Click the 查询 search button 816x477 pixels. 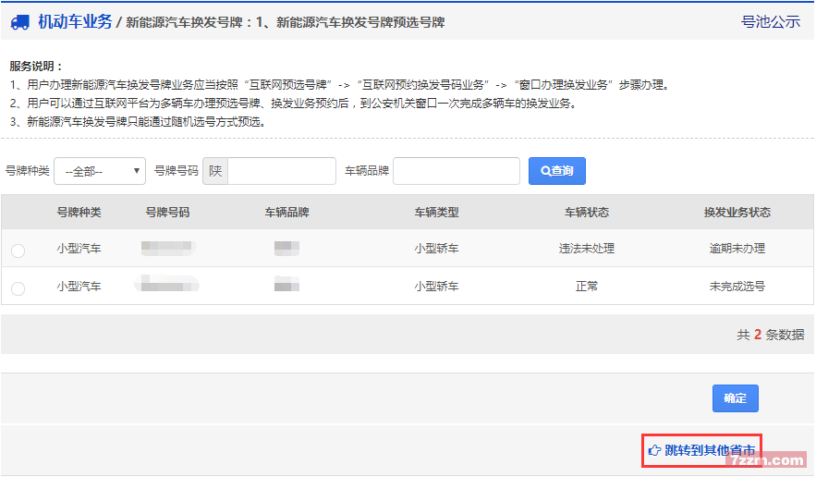[x=557, y=171]
